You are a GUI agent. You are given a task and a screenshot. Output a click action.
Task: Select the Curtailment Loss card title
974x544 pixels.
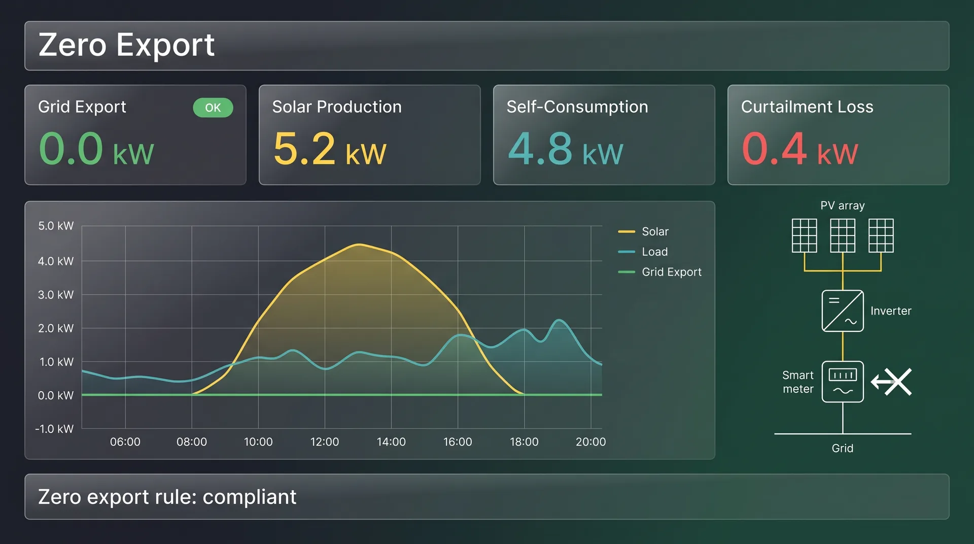pos(807,107)
